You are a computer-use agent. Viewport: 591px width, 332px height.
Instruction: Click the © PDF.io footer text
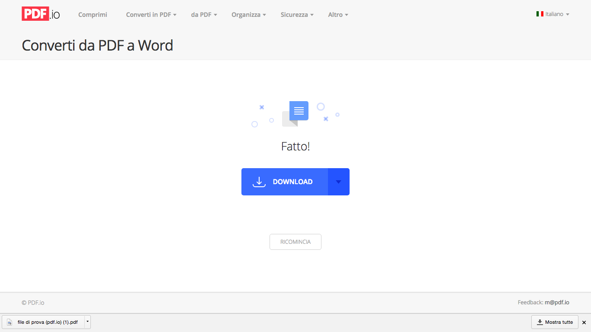(33, 303)
